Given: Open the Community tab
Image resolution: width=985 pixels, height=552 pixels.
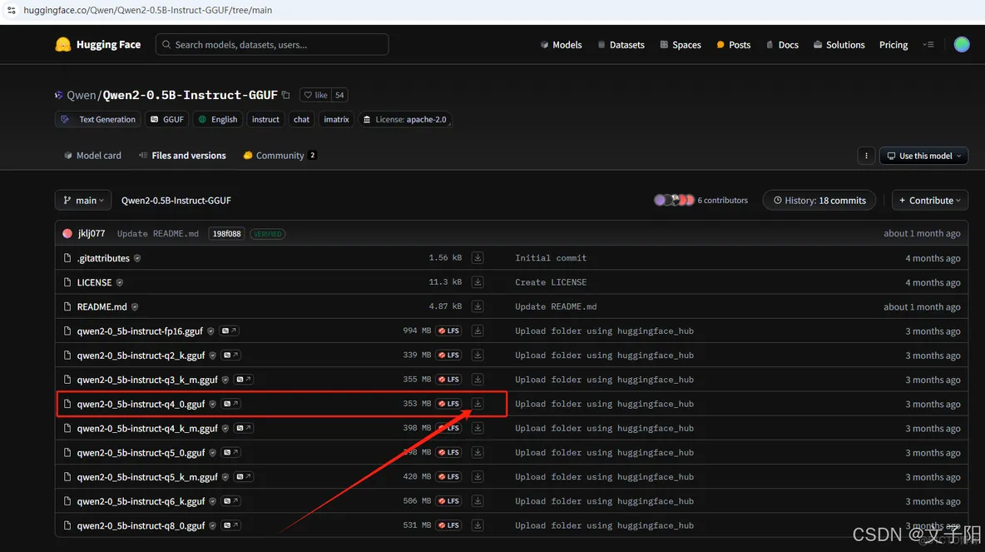Looking at the screenshot, I should [280, 156].
